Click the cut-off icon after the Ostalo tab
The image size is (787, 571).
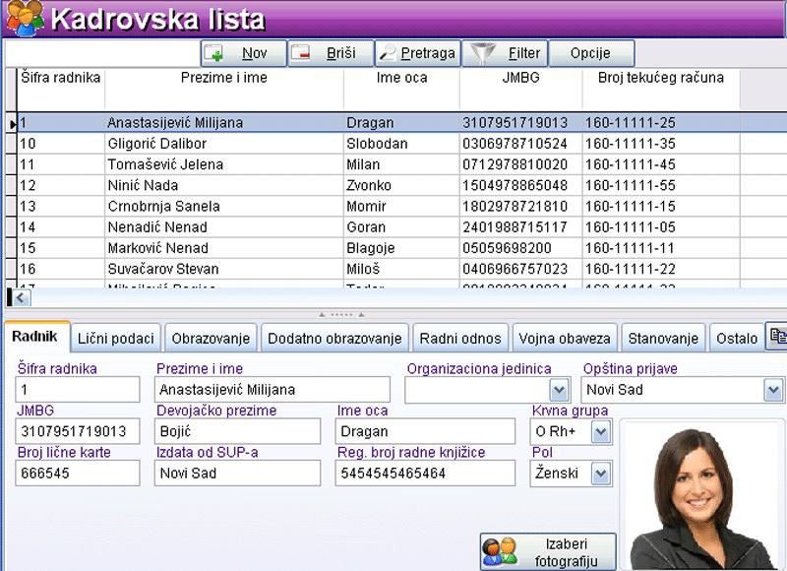pyautogui.click(x=777, y=338)
